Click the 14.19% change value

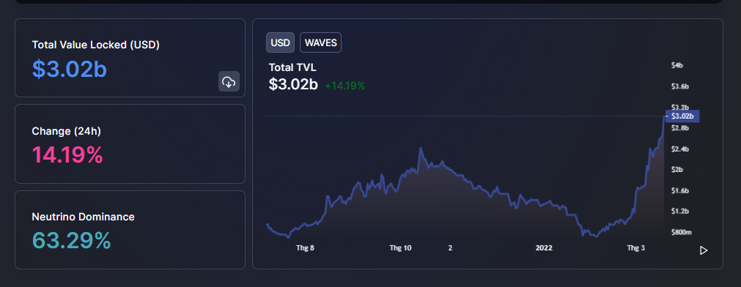tap(67, 154)
